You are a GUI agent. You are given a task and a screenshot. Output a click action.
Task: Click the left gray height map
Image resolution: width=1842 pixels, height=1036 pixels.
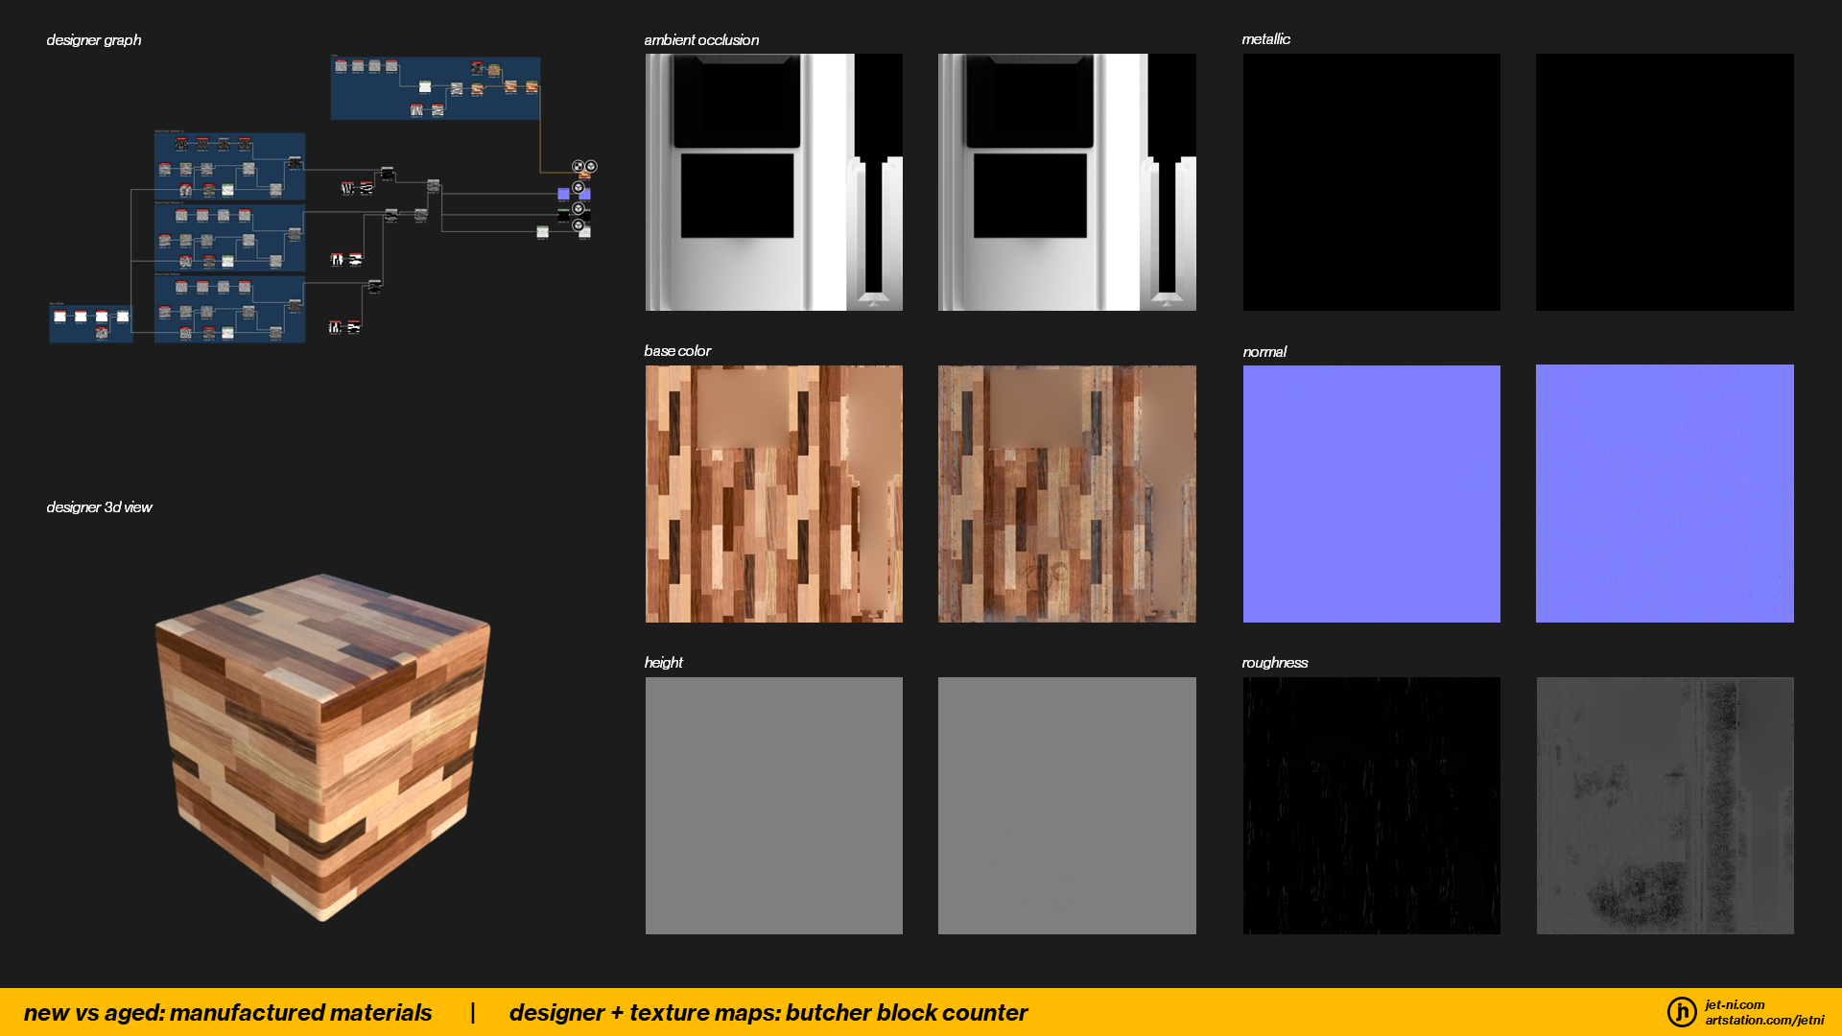coord(773,806)
